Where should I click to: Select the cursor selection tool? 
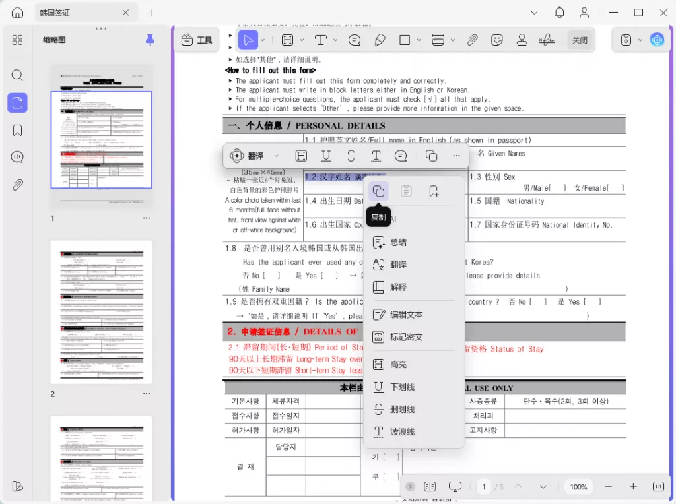point(248,40)
